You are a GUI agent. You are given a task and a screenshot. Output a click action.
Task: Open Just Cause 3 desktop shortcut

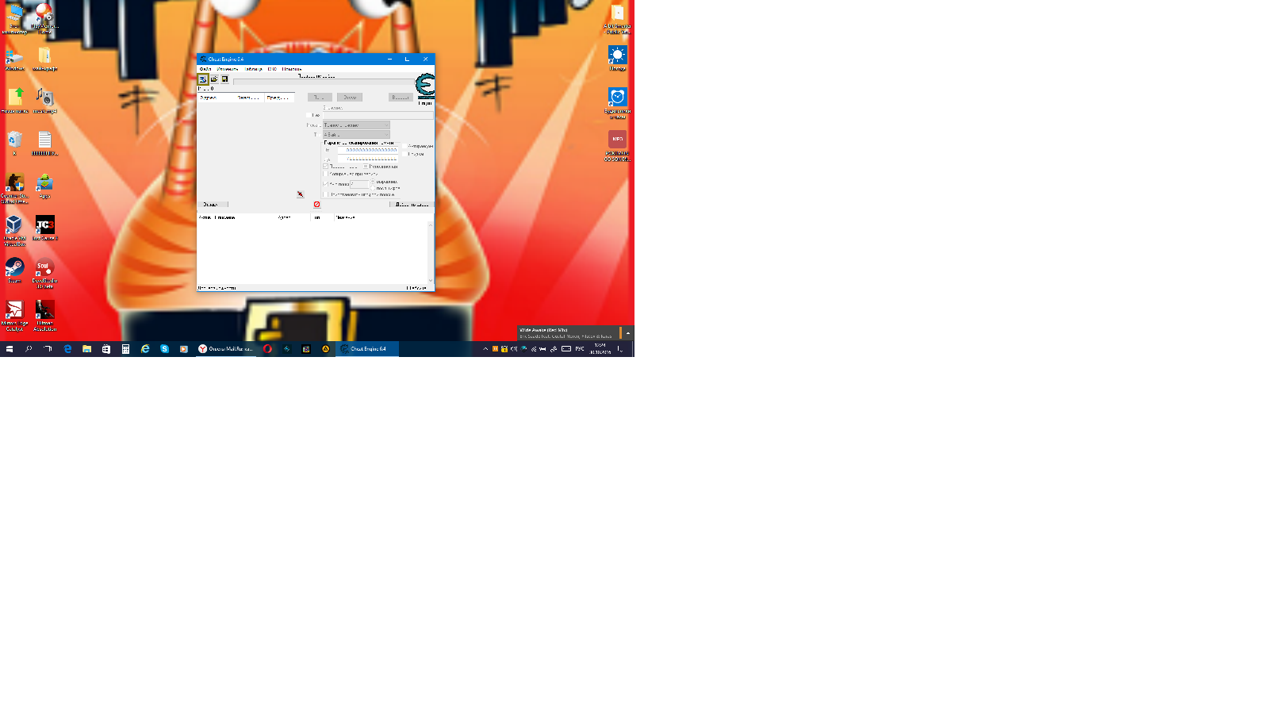click(x=45, y=227)
